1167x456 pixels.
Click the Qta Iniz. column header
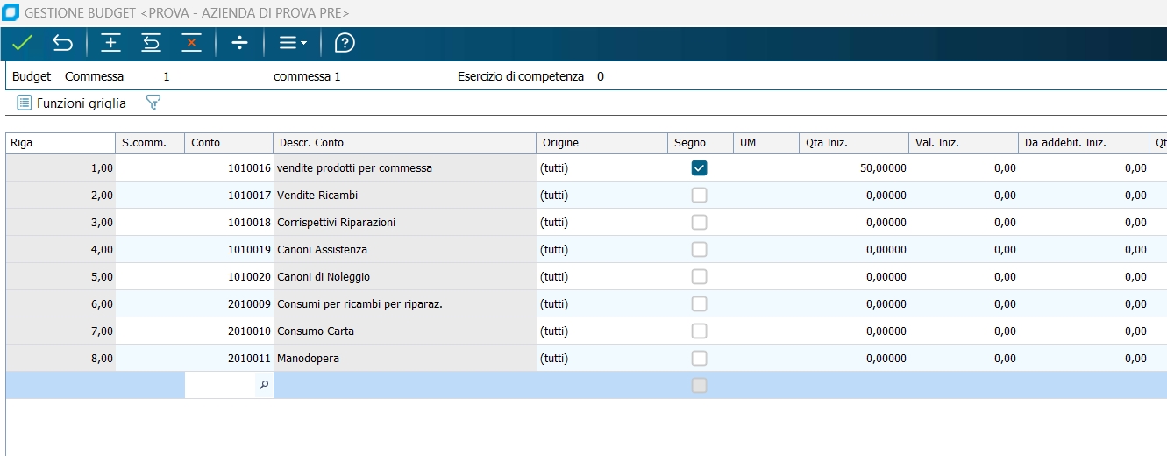pos(853,143)
